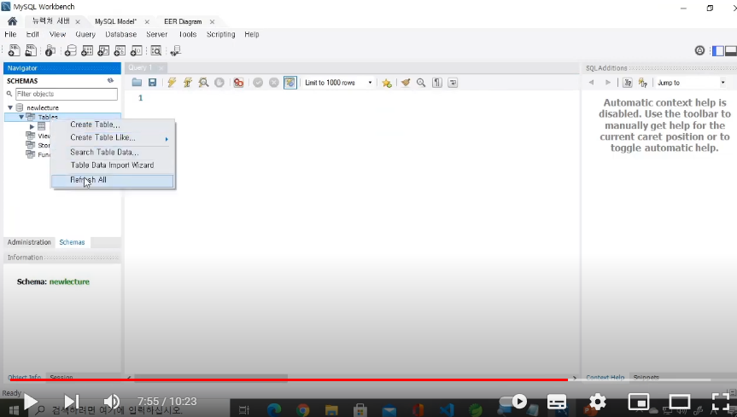Toggle automatic context help icon

(x=643, y=83)
